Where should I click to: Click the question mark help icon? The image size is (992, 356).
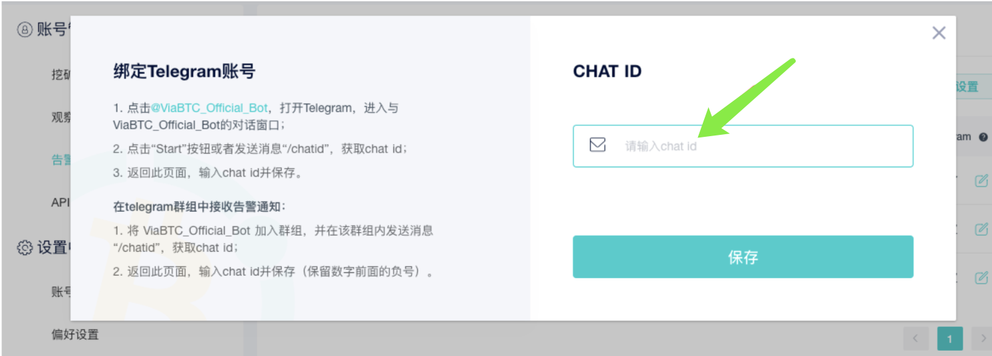tap(983, 137)
